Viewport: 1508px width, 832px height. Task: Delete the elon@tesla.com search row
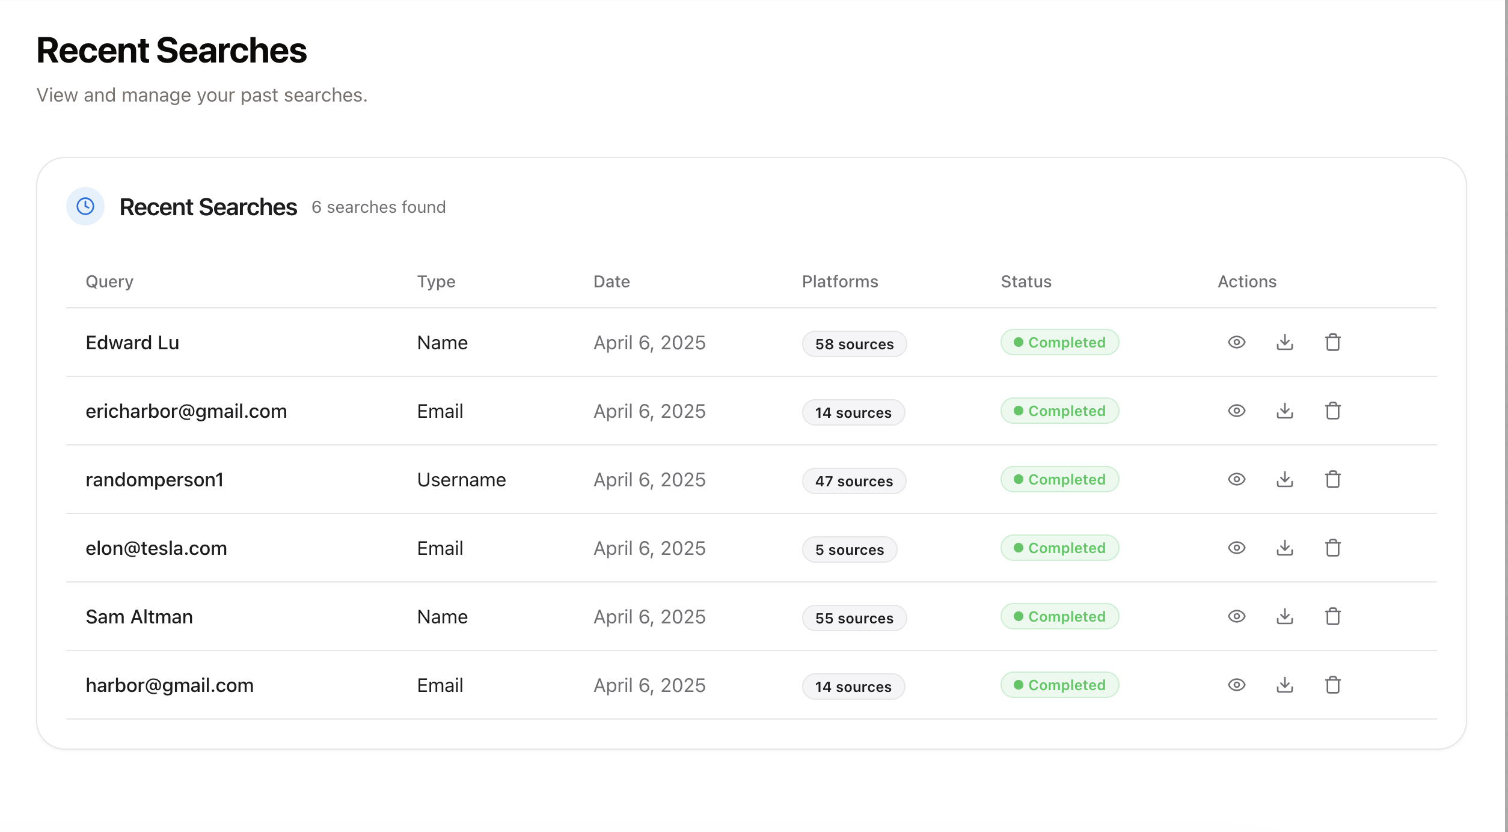(x=1332, y=548)
